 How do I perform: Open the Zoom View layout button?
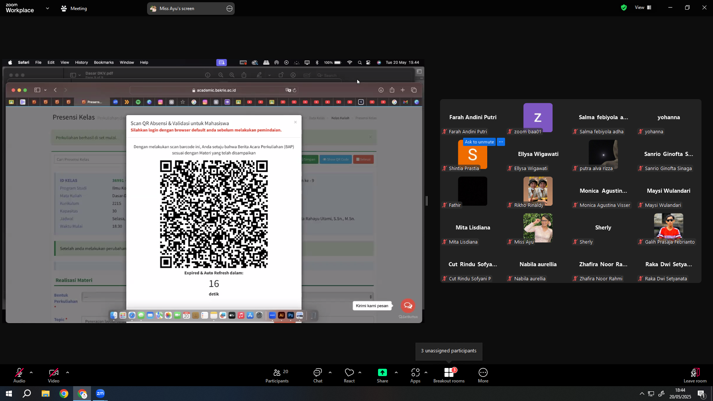tap(643, 7)
